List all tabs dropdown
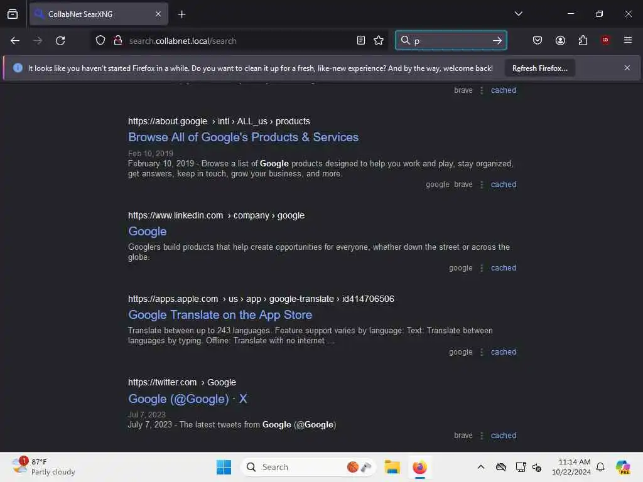Screen dimensions: 643x482 click(518, 14)
